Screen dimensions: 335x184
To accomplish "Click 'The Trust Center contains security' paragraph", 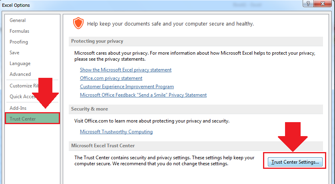I will (164, 161).
